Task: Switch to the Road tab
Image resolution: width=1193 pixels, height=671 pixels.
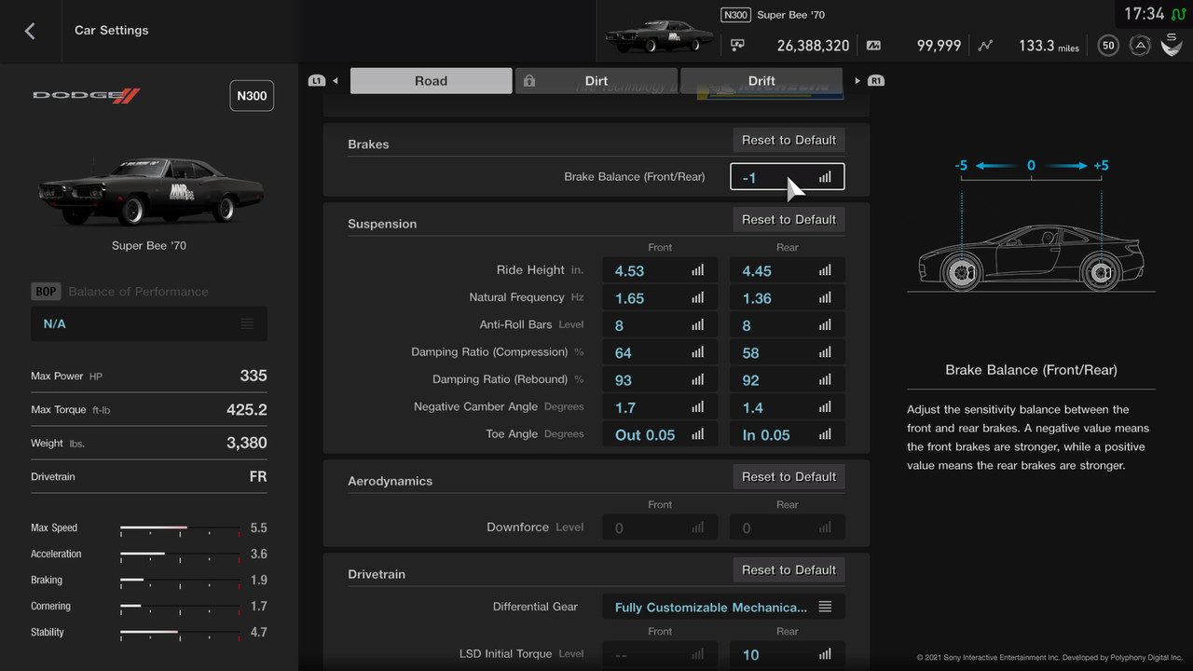Action: point(431,81)
